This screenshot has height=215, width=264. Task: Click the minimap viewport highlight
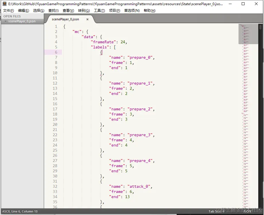tap(248, 34)
